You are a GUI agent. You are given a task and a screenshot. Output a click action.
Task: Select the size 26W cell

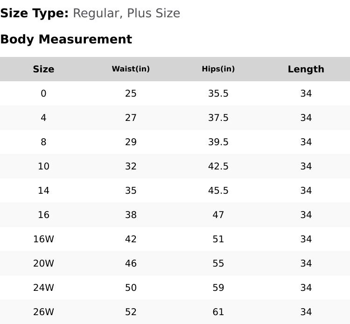(43, 312)
